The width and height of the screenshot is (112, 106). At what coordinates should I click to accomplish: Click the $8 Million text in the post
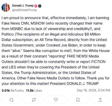click(x=93, y=34)
